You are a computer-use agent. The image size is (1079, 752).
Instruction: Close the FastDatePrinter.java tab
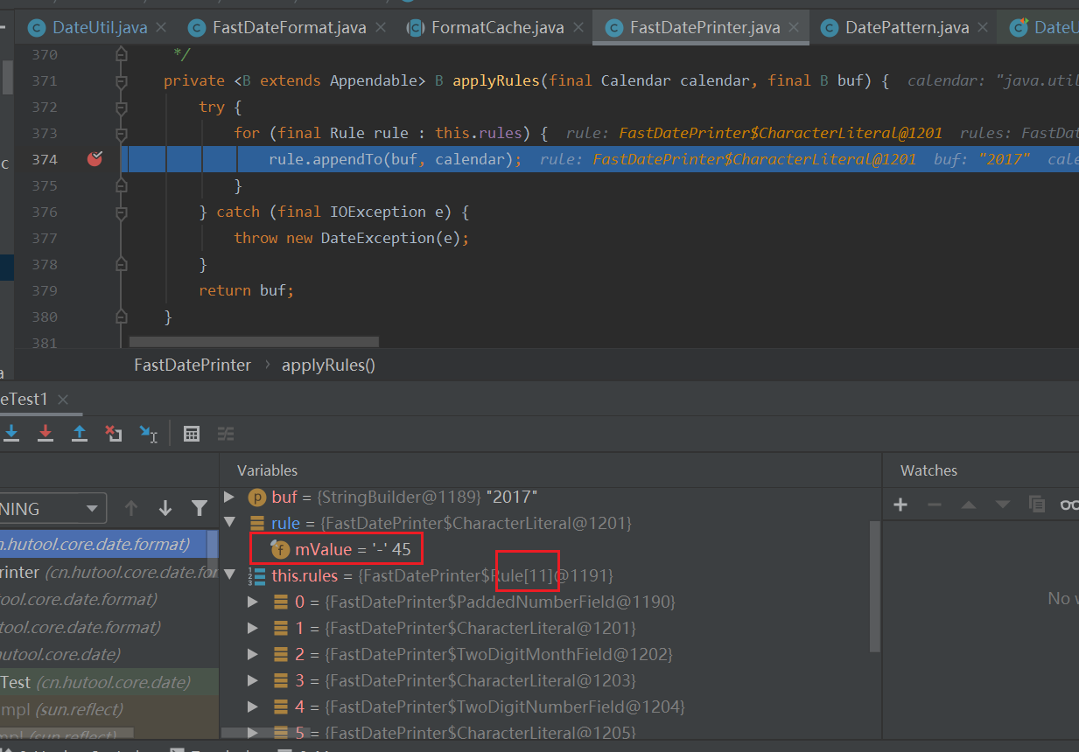pos(795,28)
